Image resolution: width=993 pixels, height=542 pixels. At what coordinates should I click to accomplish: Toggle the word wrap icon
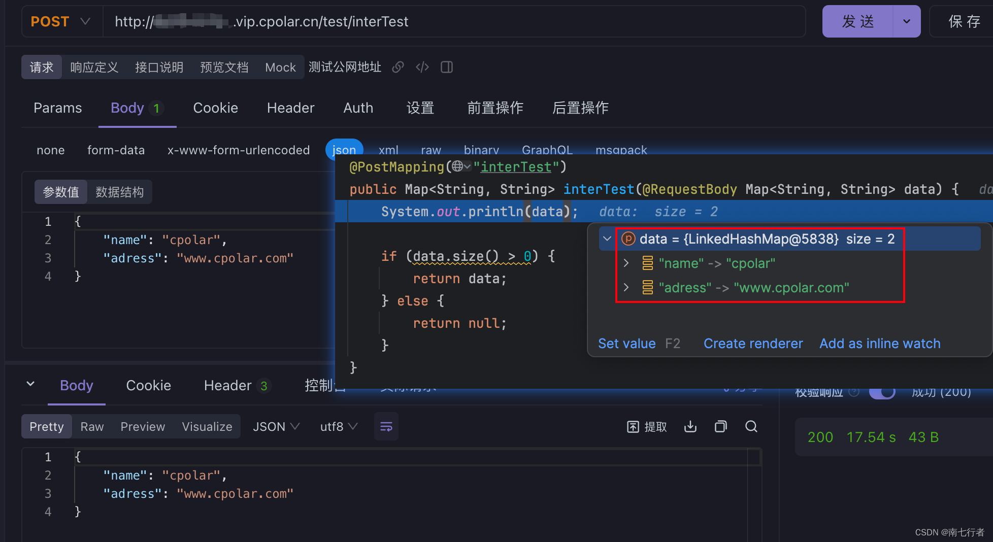pyautogui.click(x=386, y=427)
